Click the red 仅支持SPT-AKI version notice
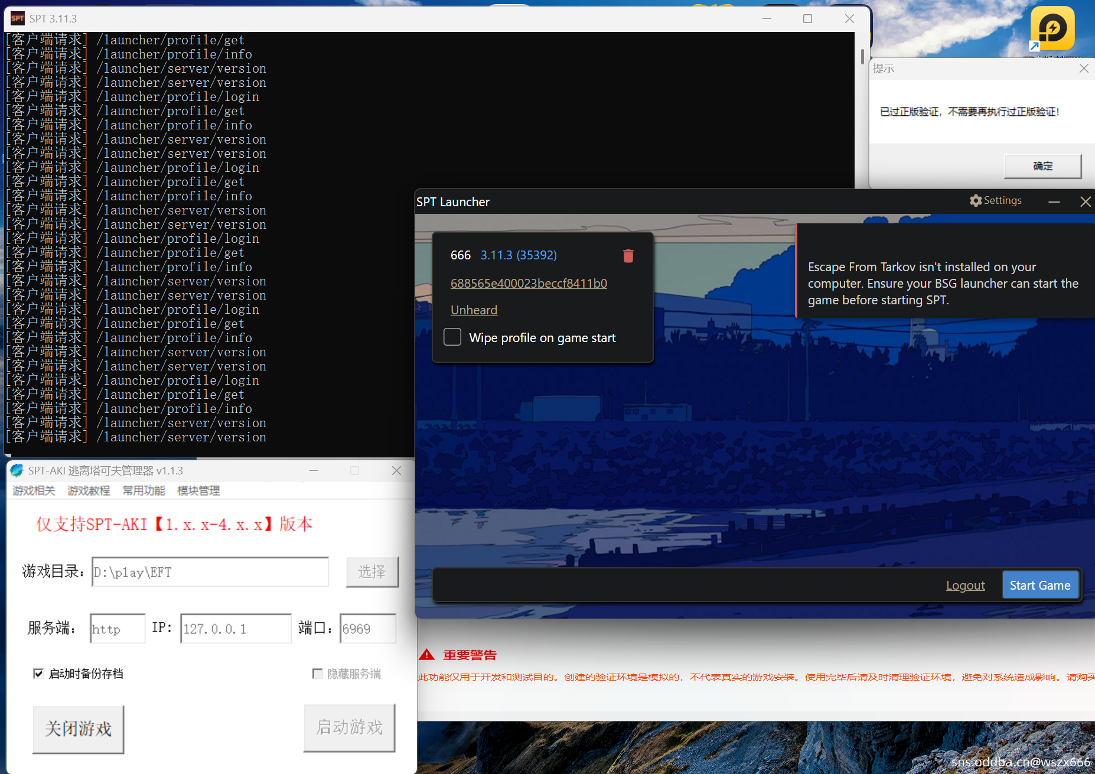The image size is (1095, 774). pyautogui.click(x=174, y=524)
